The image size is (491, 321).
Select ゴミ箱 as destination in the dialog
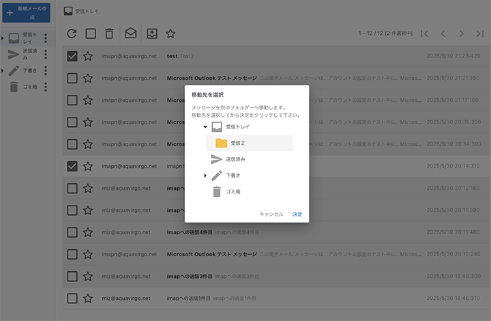(233, 191)
